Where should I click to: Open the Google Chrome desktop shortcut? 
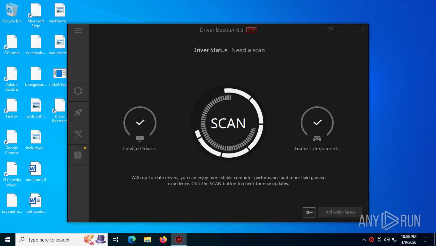pyautogui.click(x=12, y=143)
